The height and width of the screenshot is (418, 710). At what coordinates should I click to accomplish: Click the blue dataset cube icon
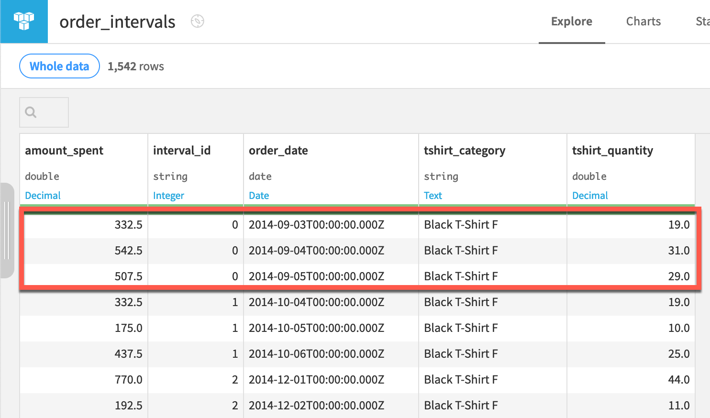click(24, 21)
